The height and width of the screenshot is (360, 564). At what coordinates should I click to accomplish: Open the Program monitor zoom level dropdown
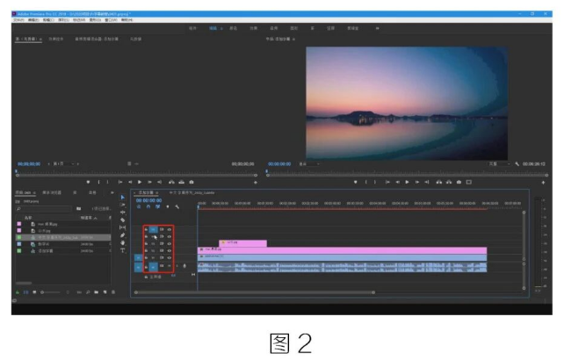(307, 163)
